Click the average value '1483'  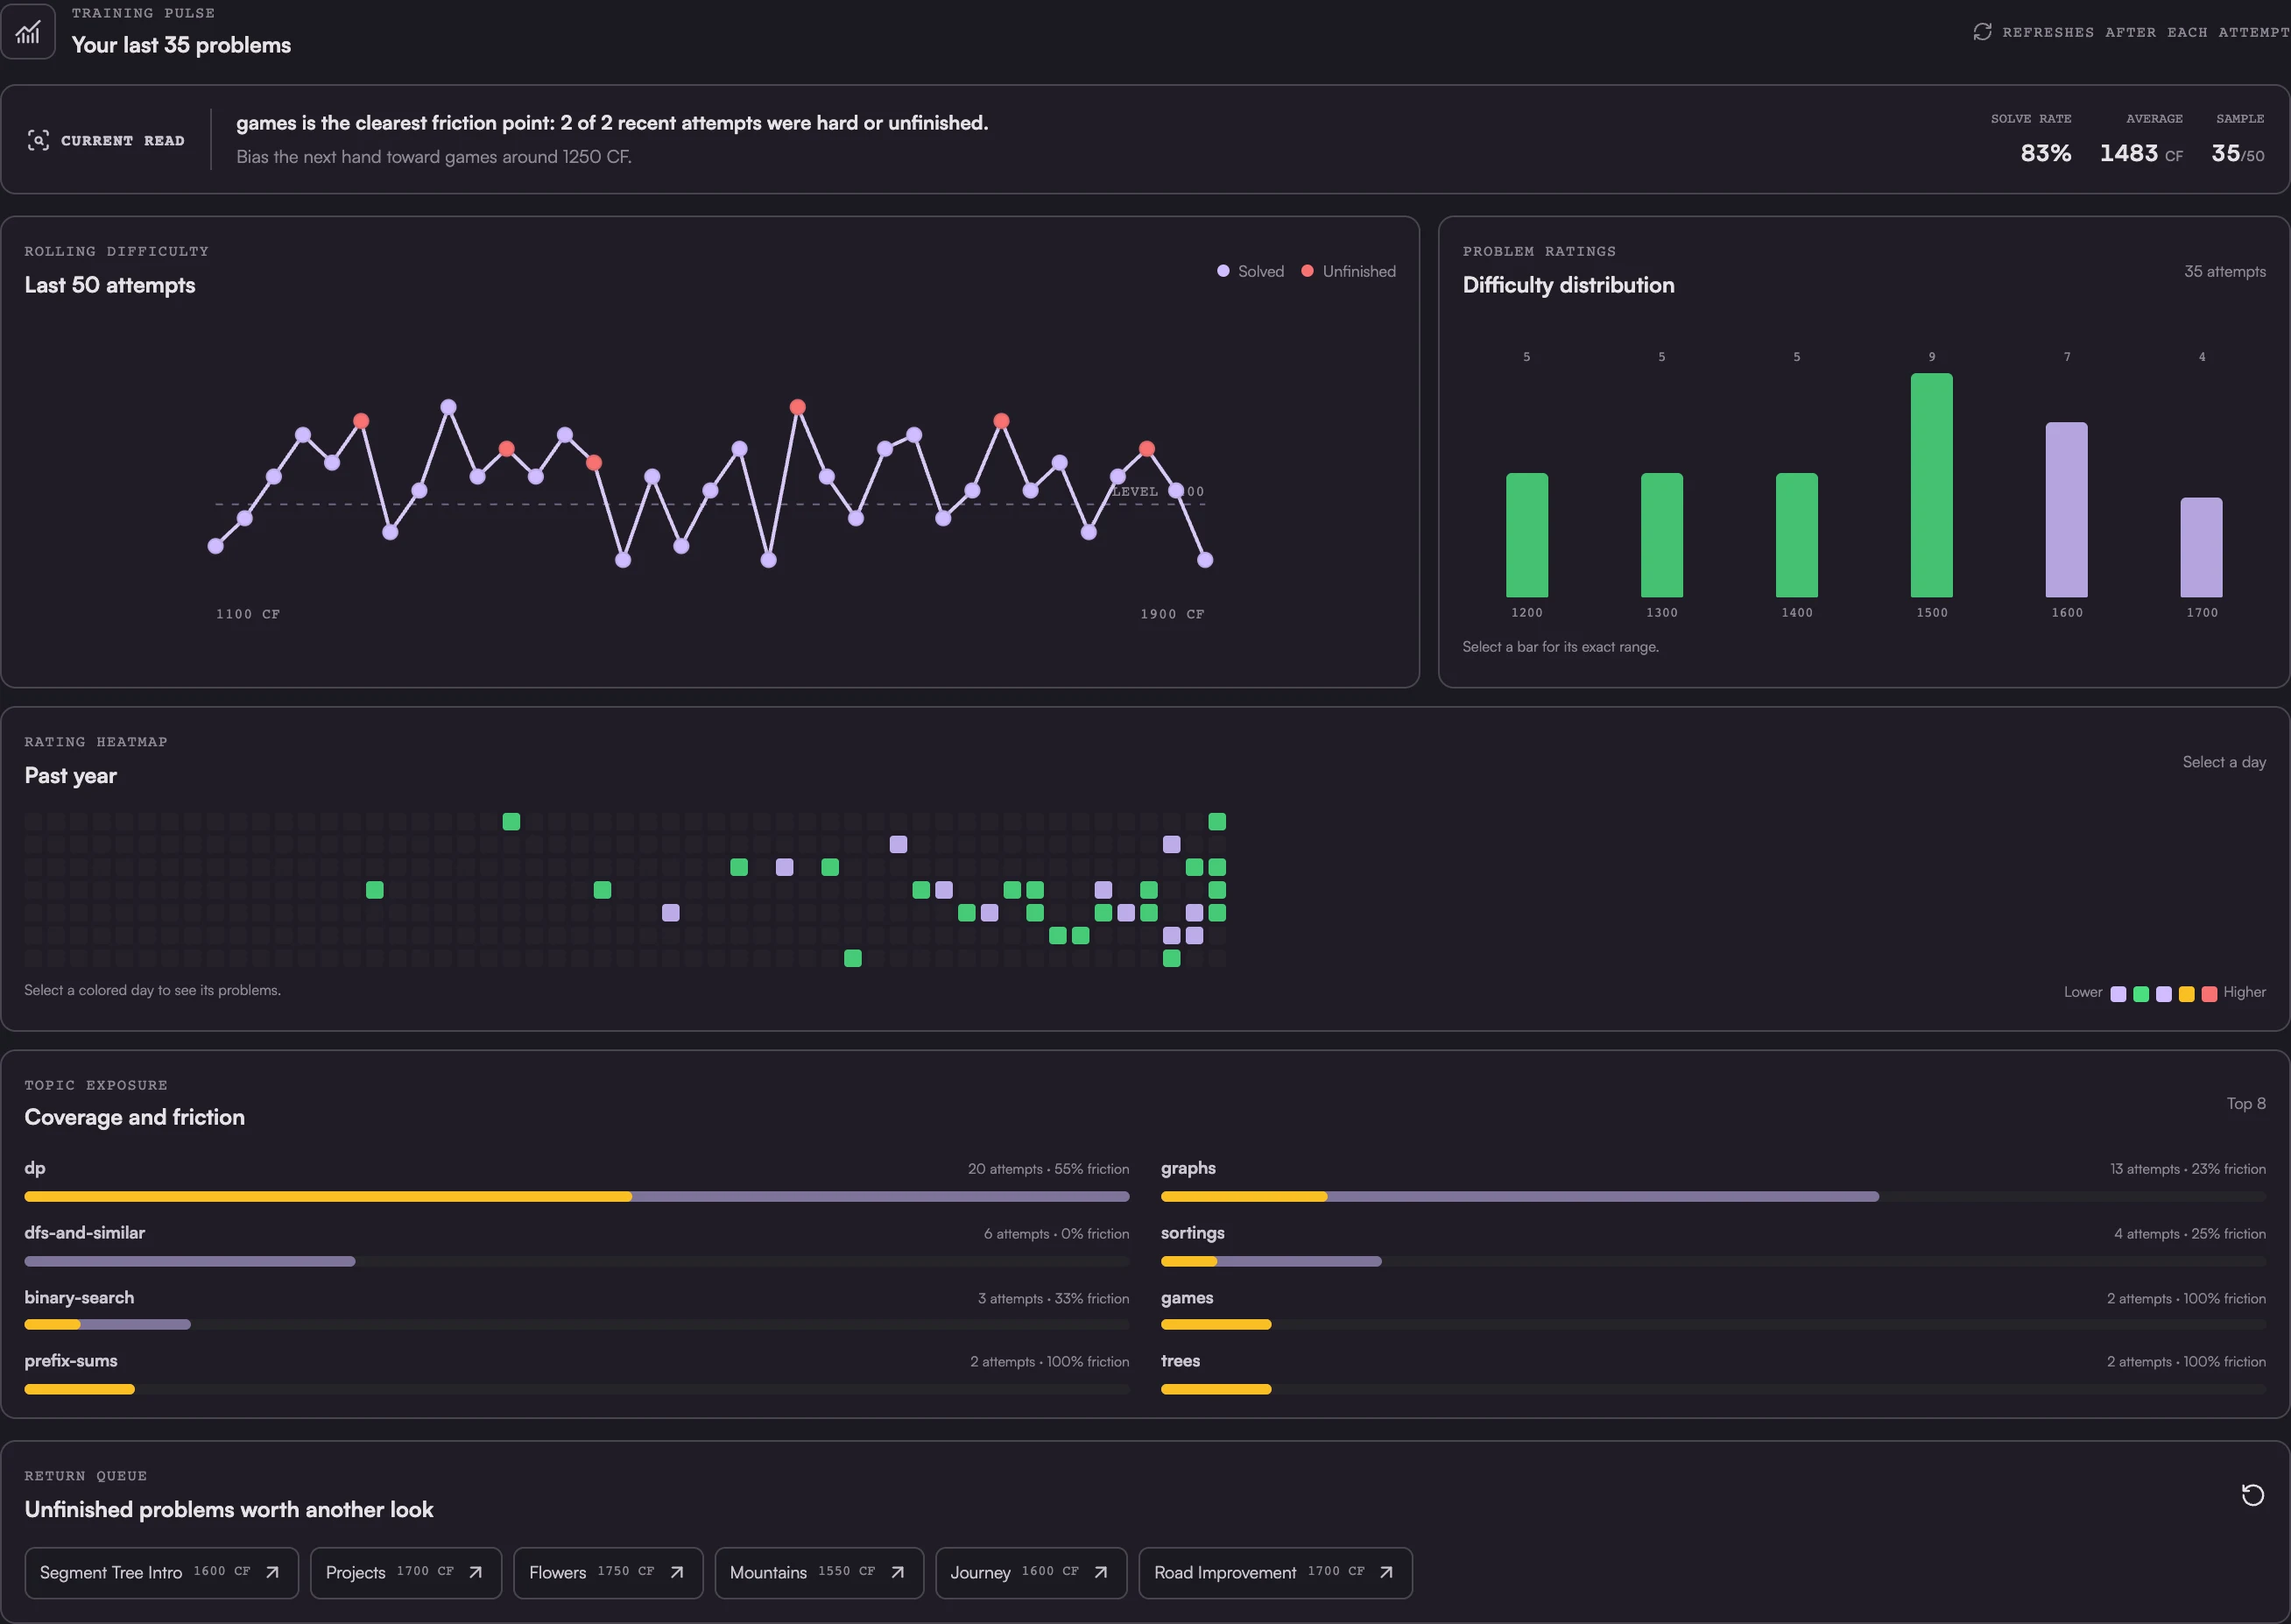2129,153
